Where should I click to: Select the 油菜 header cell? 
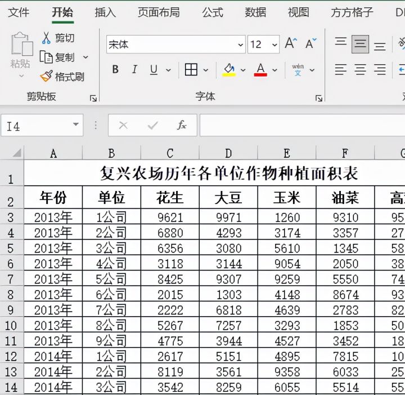click(x=345, y=197)
